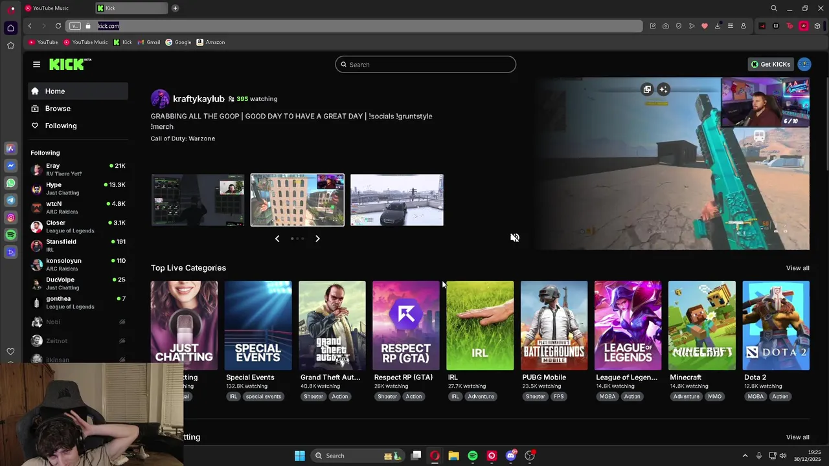
Task: Open the Special Events category
Action: click(x=258, y=326)
